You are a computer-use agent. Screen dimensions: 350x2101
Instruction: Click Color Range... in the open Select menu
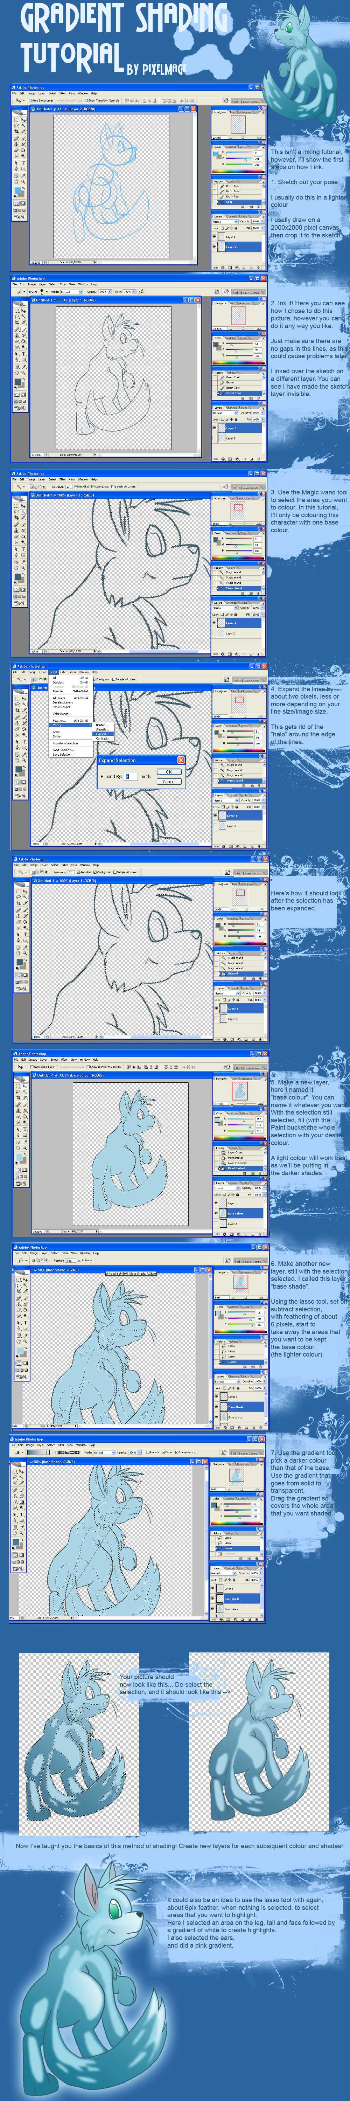72,714
